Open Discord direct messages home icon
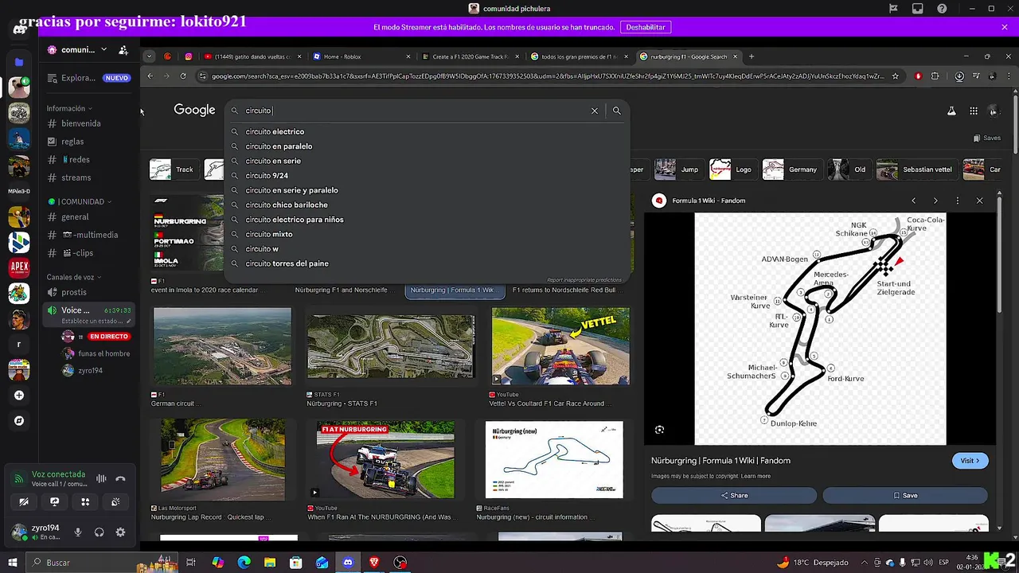This screenshot has width=1019, height=573. point(19,30)
